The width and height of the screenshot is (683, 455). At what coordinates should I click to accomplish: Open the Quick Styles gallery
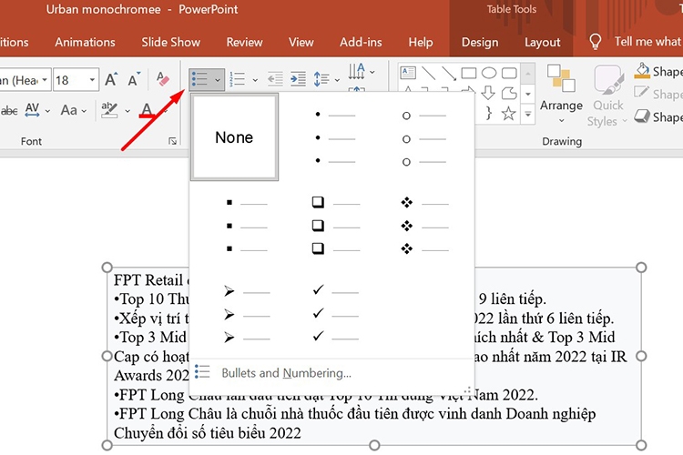pyautogui.click(x=607, y=96)
